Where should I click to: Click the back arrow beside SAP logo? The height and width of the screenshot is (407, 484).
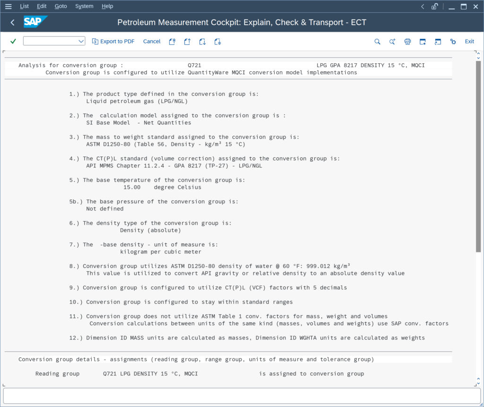pyautogui.click(x=12, y=22)
